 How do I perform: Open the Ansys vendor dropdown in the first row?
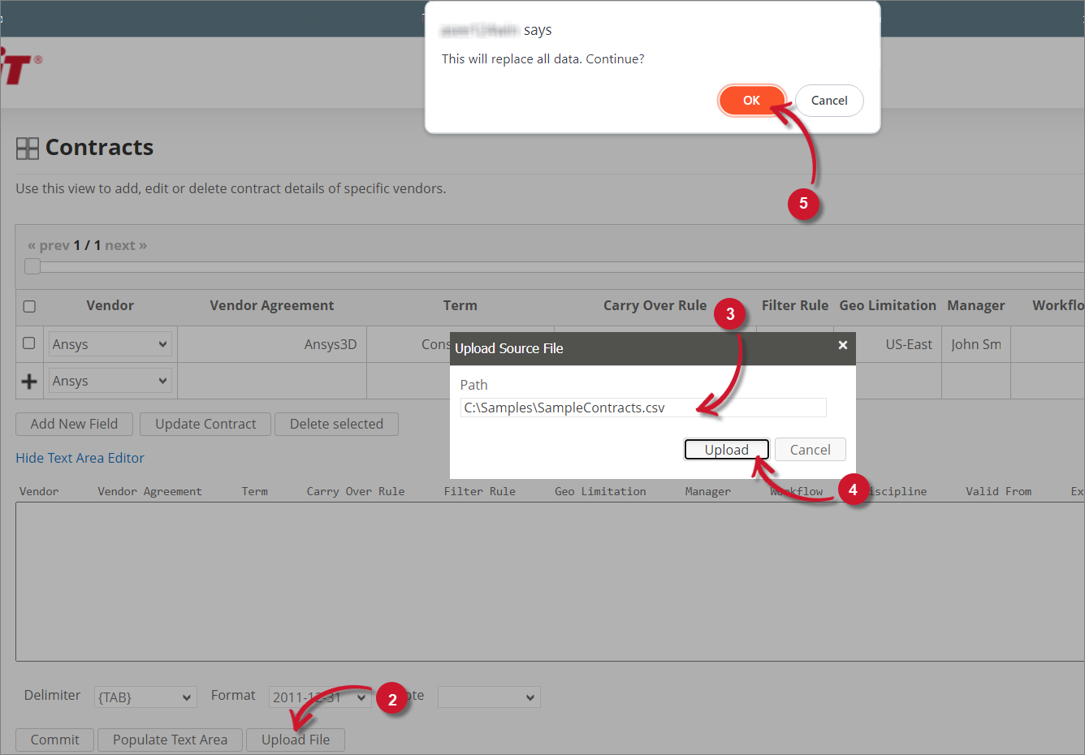(110, 343)
